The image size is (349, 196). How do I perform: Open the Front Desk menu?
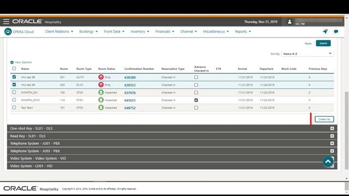pyautogui.click(x=114, y=32)
